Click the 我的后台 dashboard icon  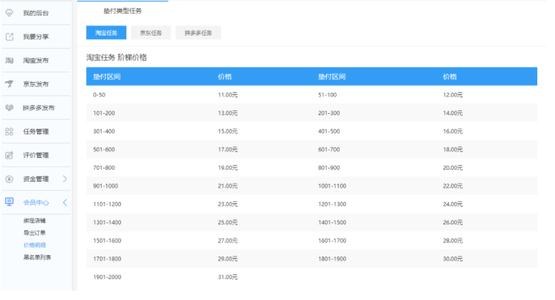9,13
